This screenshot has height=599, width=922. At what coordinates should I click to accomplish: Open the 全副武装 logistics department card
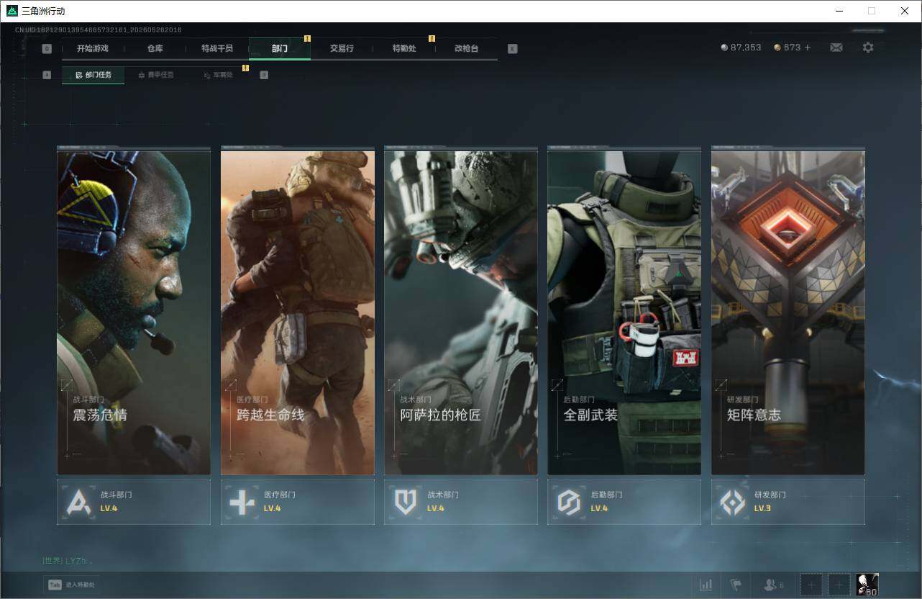pos(624,311)
